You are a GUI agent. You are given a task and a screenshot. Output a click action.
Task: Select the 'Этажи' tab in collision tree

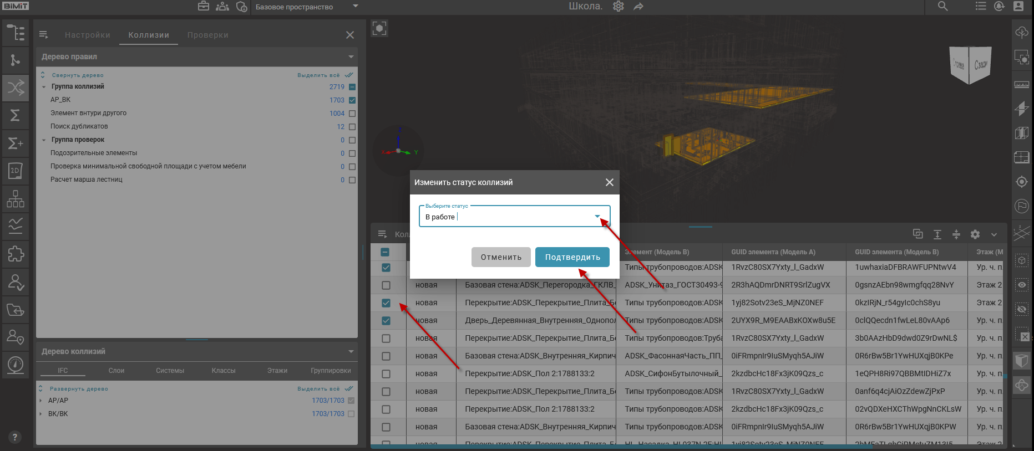277,371
